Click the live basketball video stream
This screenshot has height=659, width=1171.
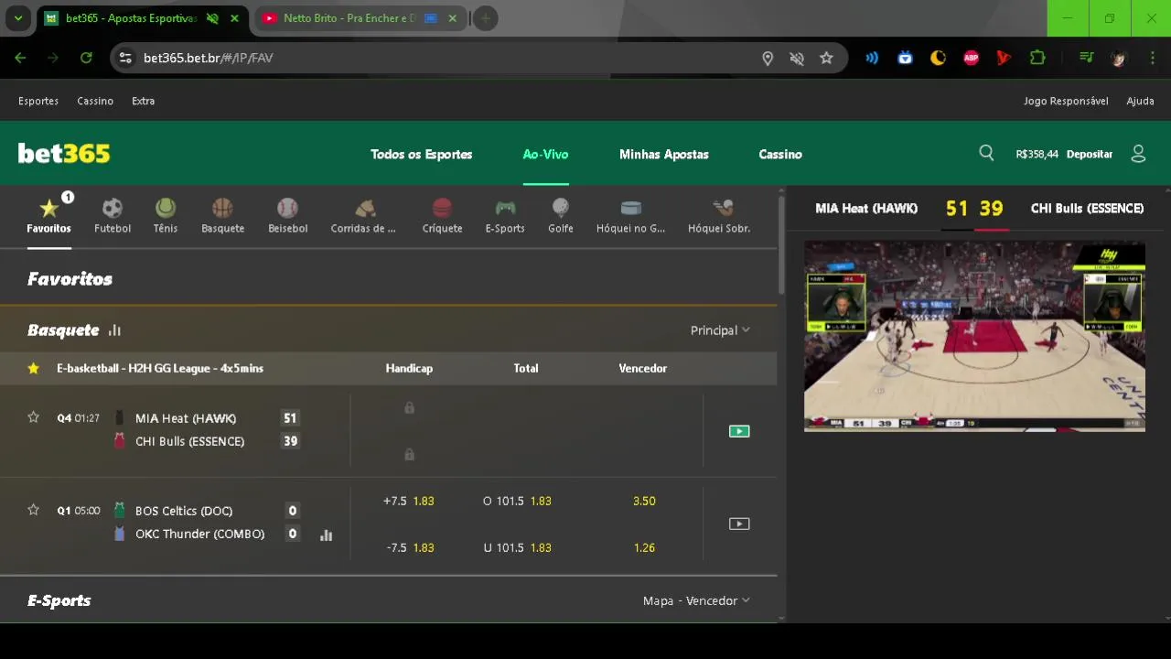coord(974,336)
